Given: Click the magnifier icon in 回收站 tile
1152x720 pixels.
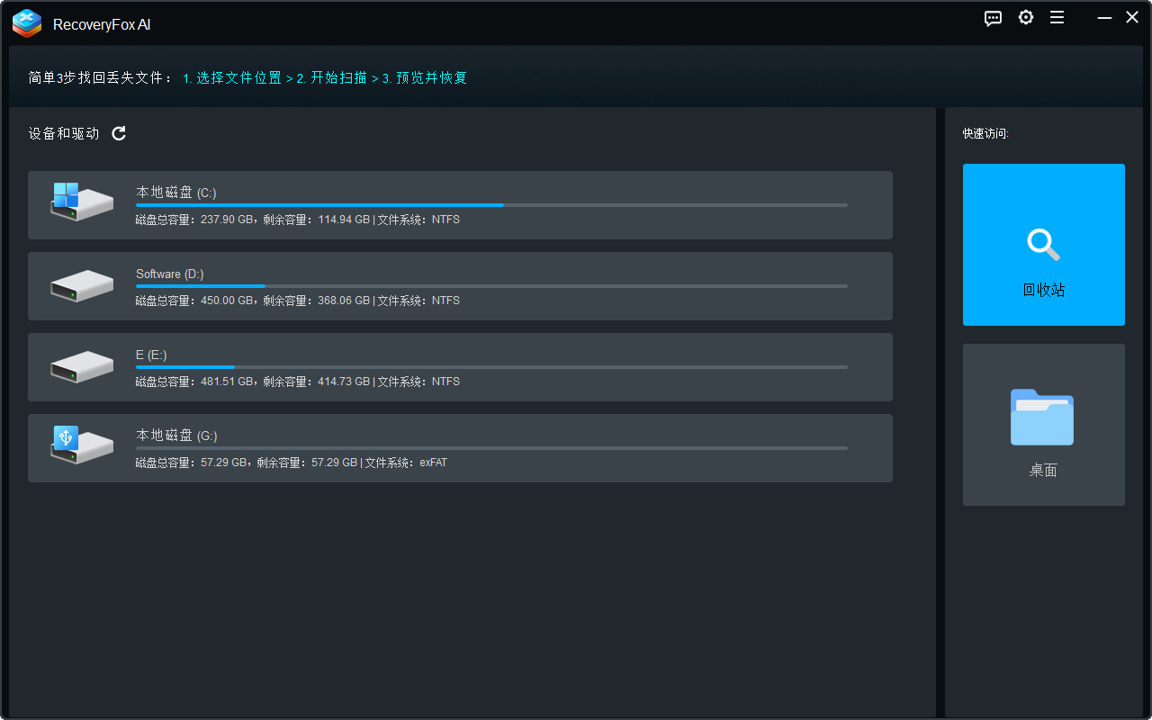Looking at the screenshot, I should (1043, 244).
